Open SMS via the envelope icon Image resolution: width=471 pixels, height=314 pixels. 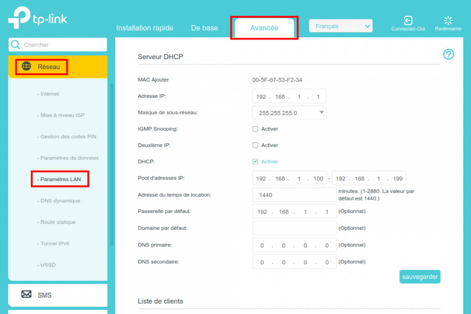coord(26,295)
